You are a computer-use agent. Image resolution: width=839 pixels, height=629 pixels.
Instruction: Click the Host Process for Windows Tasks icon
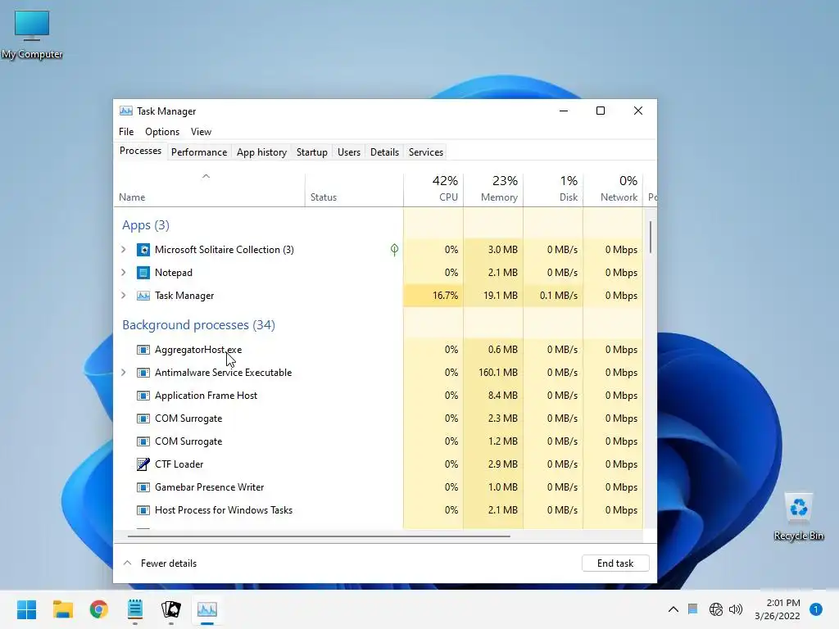(x=143, y=510)
